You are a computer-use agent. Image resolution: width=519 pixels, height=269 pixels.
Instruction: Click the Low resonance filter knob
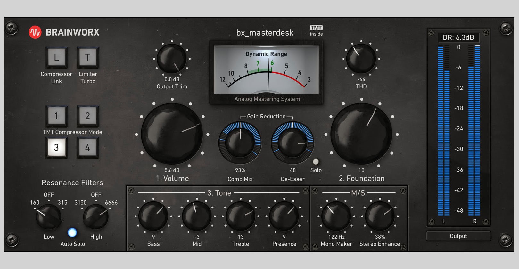tap(49, 216)
